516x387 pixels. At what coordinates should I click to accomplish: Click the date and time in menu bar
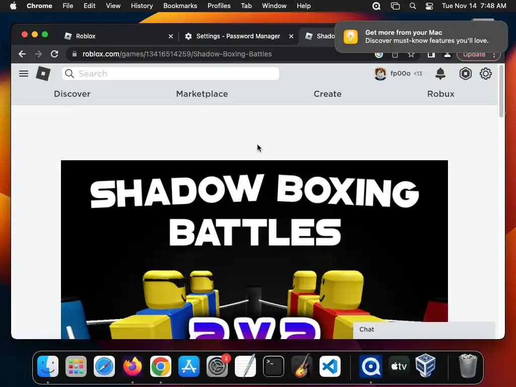(474, 6)
